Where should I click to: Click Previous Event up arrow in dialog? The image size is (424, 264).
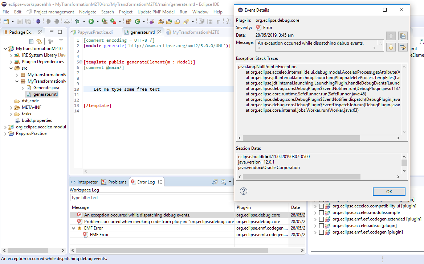[x=391, y=36]
